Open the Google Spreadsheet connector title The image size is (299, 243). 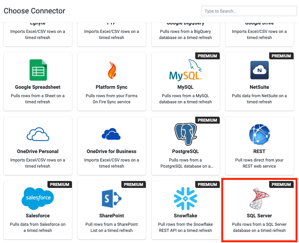[x=38, y=87]
